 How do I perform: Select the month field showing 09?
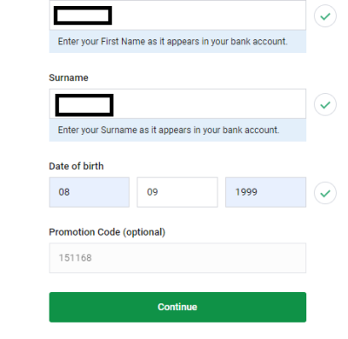point(177,192)
